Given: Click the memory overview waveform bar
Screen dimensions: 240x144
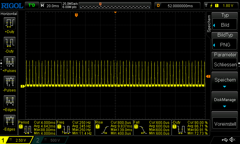Looking at the screenshot, I should click(x=115, y=6).
